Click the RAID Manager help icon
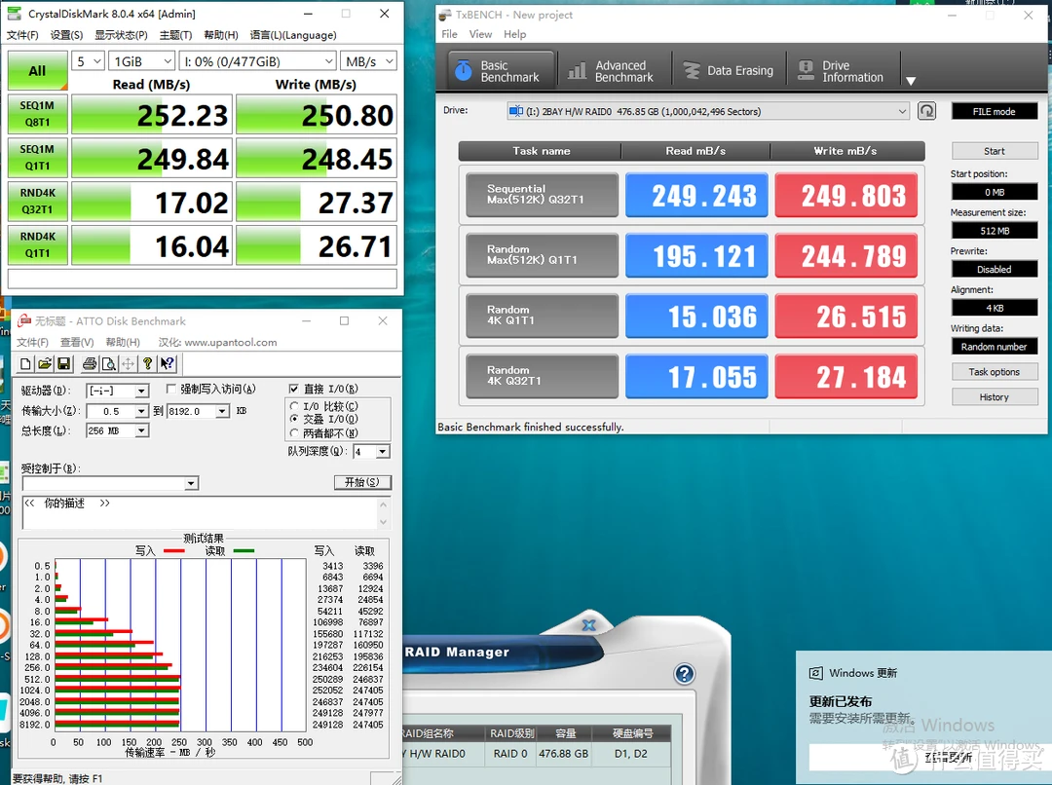This screenshot has width=1052, height=785. point(684,674)
